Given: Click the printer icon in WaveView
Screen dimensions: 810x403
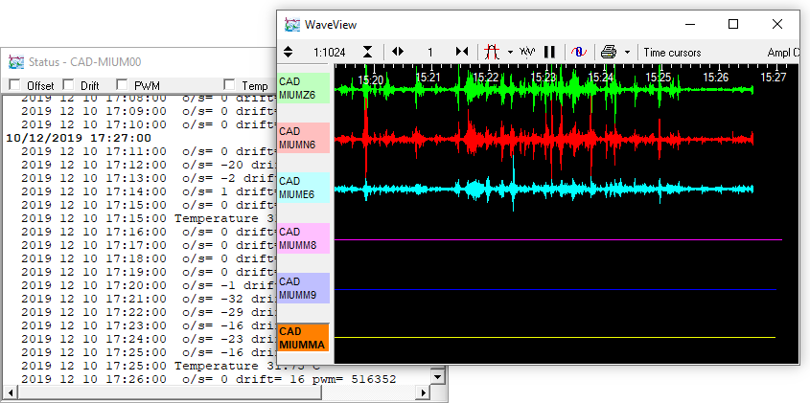Looking at the screenshot, I should coord(609,52).
